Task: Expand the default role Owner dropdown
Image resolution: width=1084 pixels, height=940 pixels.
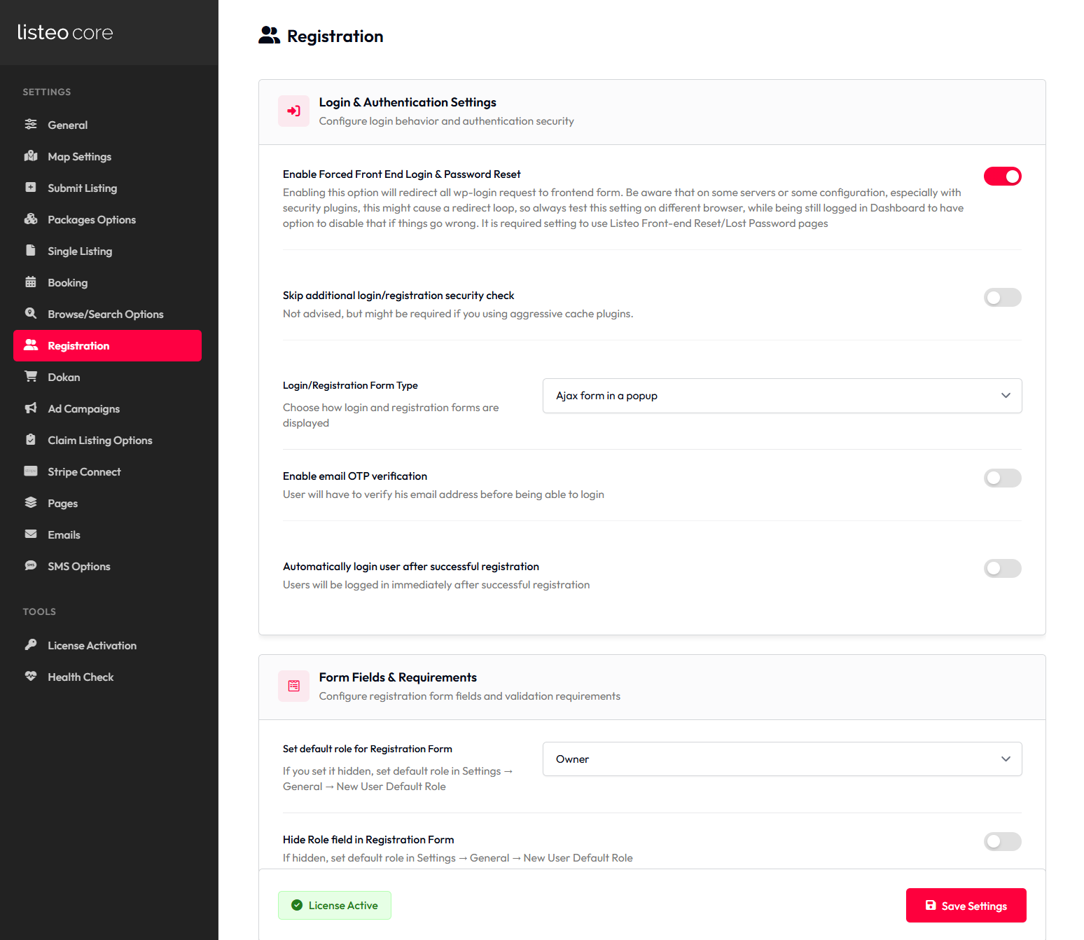Action: click(x=781, y=759)
